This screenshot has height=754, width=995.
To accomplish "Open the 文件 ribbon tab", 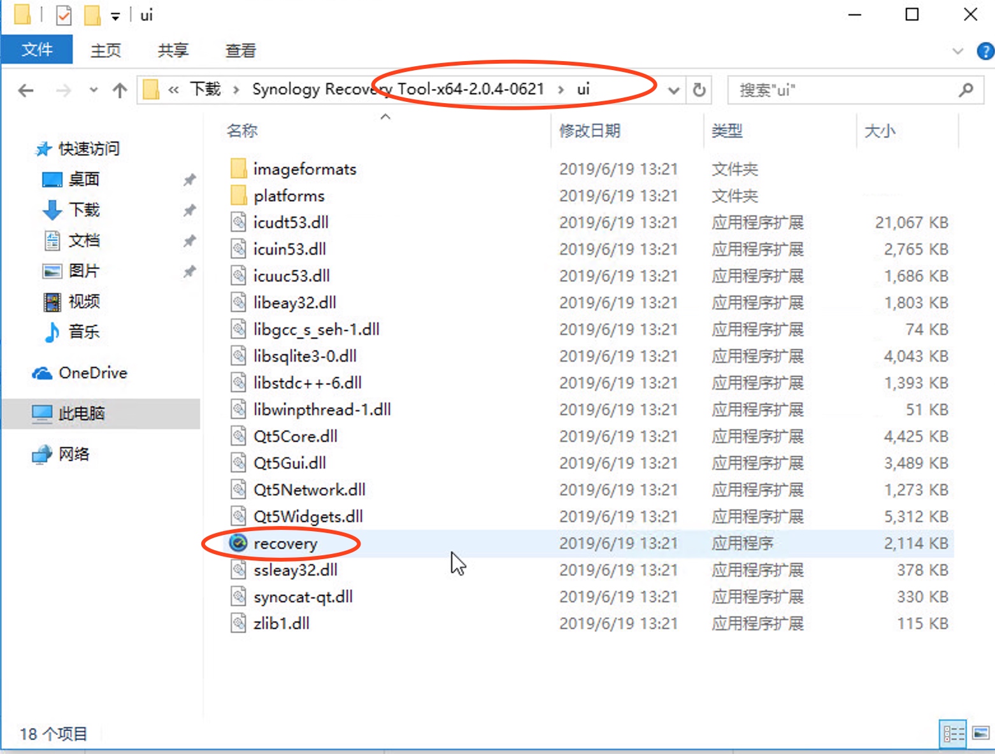I will pyautogui.click(x=37, y=50).
